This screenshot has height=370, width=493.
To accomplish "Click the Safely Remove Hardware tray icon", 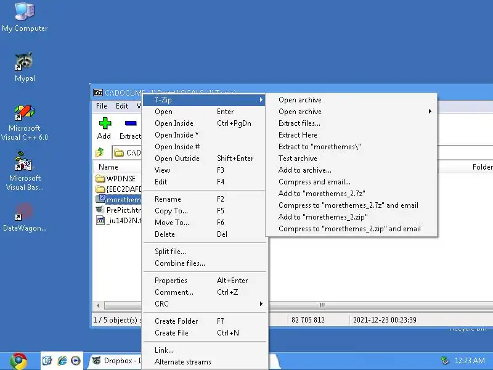I will pos(444,360).
